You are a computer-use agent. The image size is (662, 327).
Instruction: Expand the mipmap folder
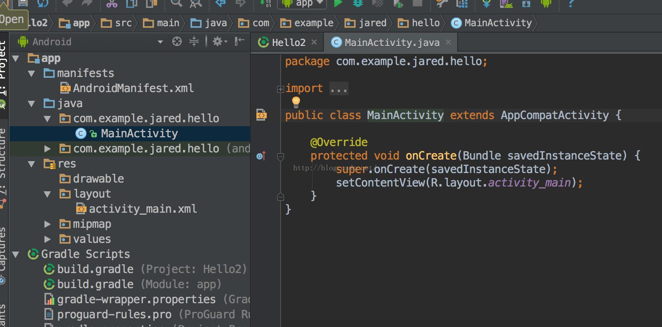coord(47,224)
